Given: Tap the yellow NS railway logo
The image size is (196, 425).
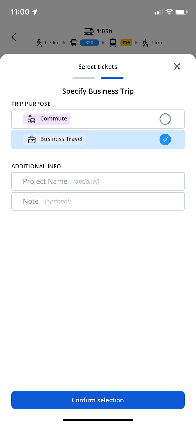Looking at the screenshot, I should [x=126, y=43].
